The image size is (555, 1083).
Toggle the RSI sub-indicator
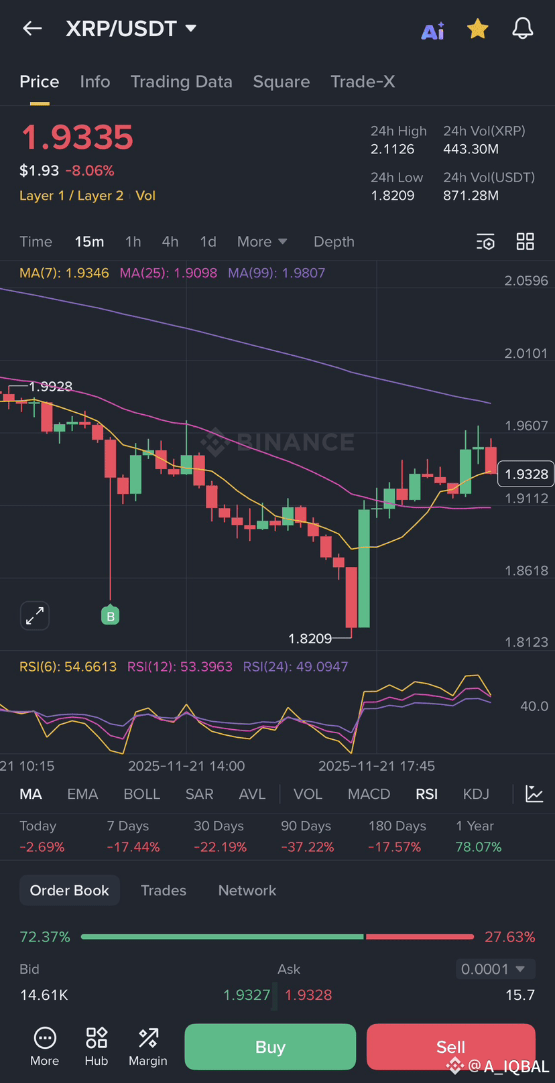click(426, 794)
